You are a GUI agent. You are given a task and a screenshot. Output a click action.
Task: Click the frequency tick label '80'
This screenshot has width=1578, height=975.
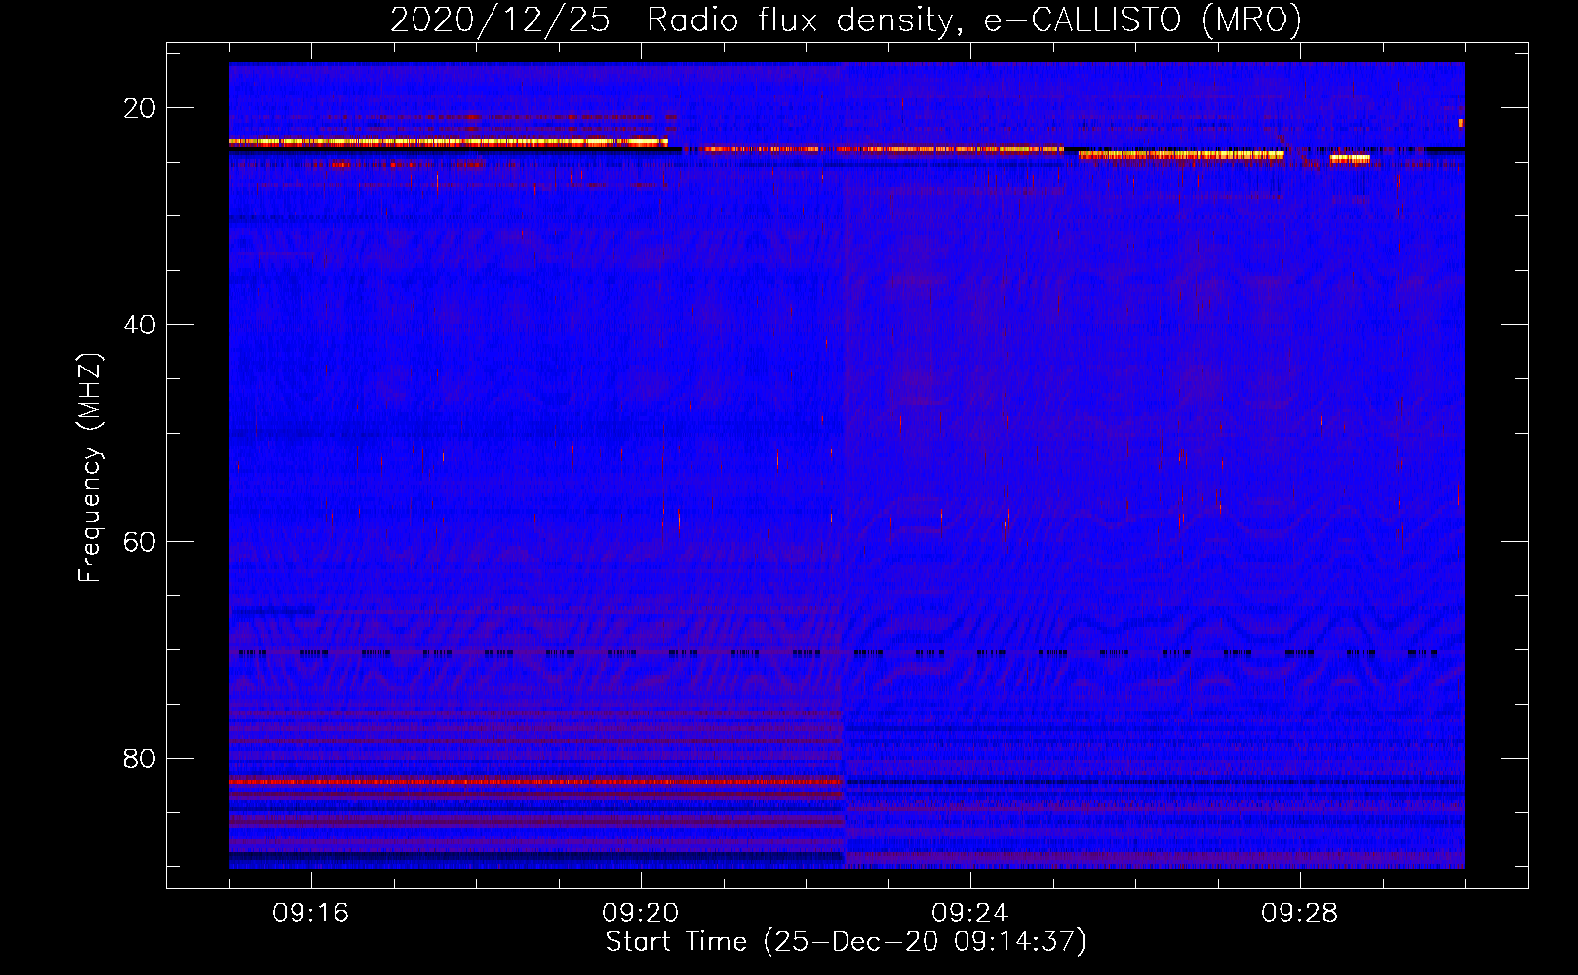139,759
